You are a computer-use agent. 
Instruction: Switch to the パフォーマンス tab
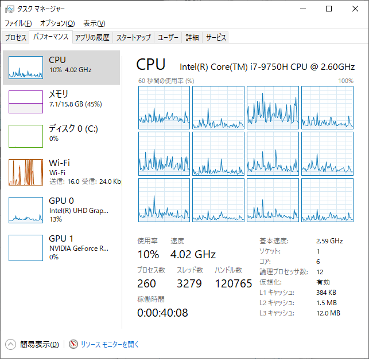pos(51,37)
